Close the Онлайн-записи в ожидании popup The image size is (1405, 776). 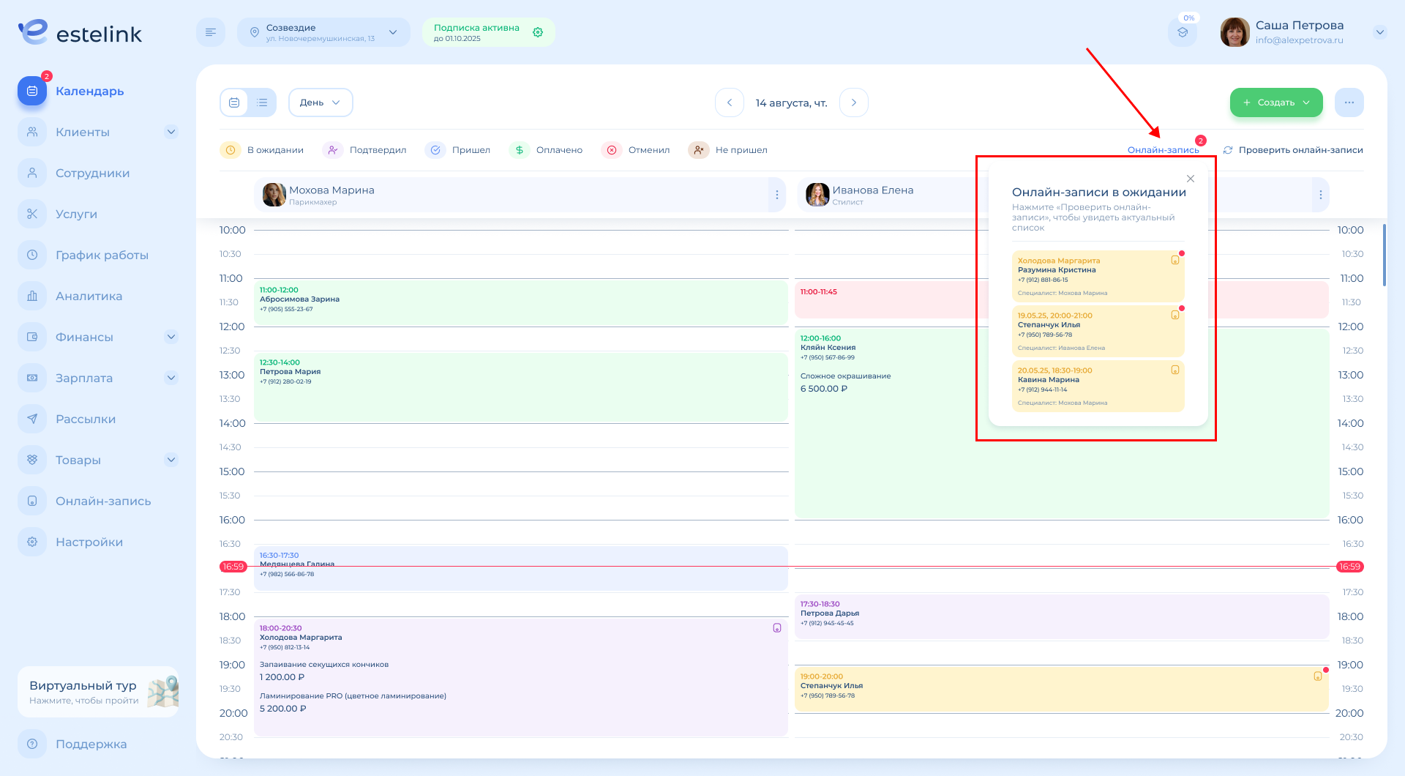click(x=1191, y=179)
